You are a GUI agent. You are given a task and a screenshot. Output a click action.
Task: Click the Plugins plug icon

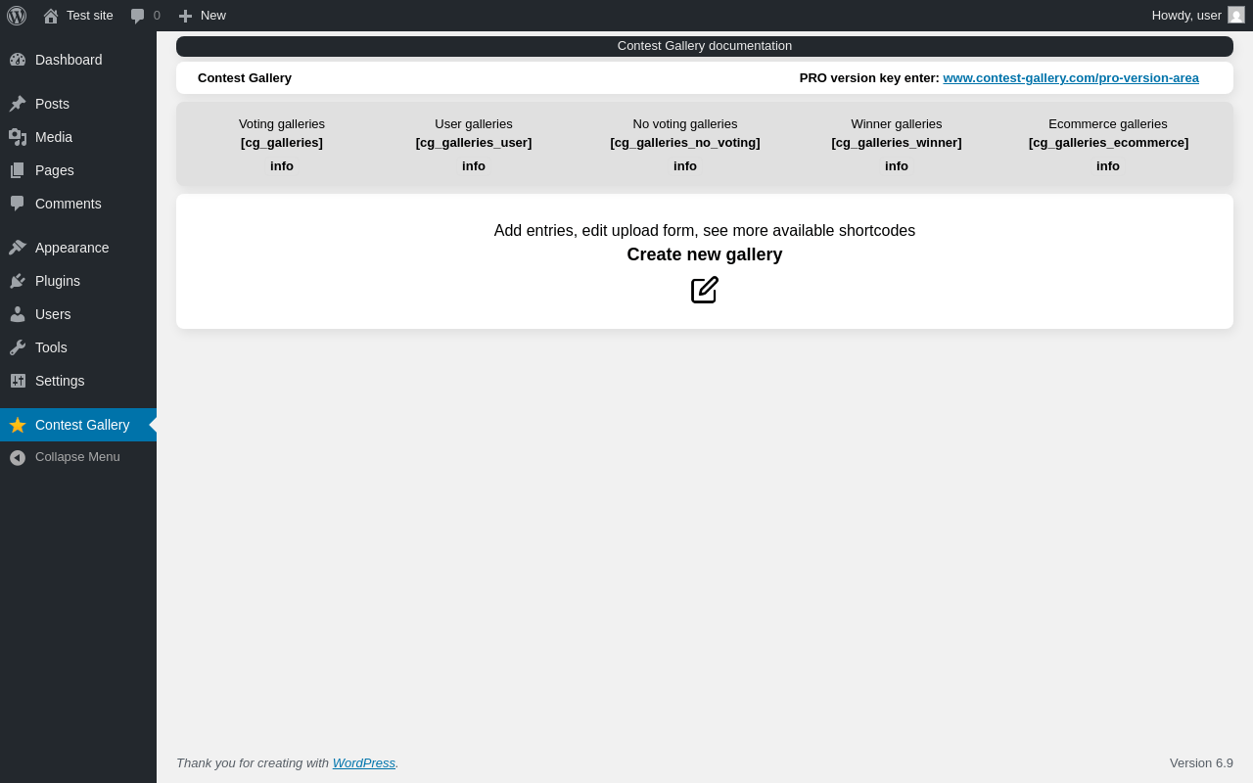pos(18,281)
